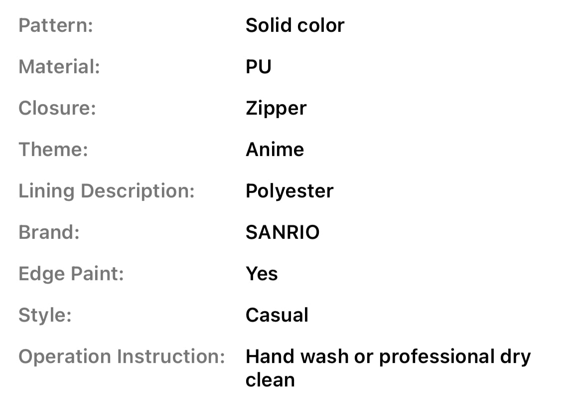Viewport: 583px width, 403px height.
Task: Click the Style label
Action: click(x=45, y=315)
